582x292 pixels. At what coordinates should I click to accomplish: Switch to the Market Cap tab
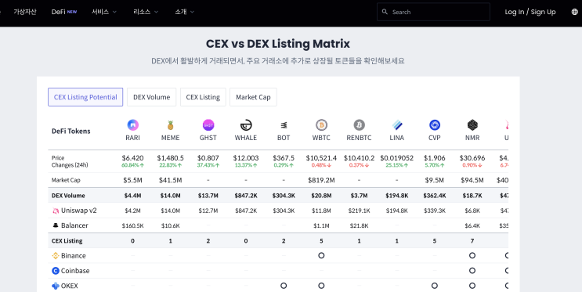pos(253,97)
